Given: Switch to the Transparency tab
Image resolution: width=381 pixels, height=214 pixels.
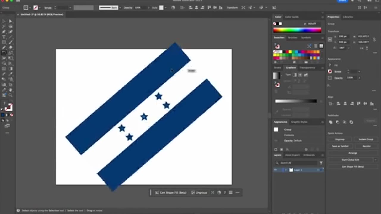Looking at the screenshot, I should point(307,68).
